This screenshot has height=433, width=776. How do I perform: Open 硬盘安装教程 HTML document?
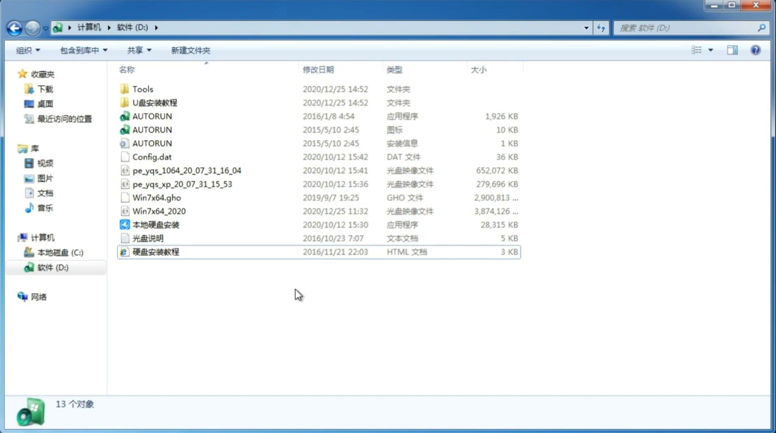155,252
